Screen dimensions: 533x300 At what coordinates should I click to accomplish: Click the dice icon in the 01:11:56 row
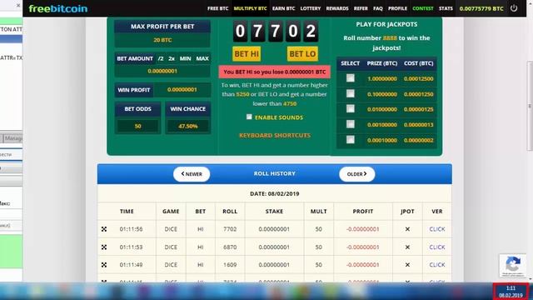pyautogui.click(x=104, y=229)
